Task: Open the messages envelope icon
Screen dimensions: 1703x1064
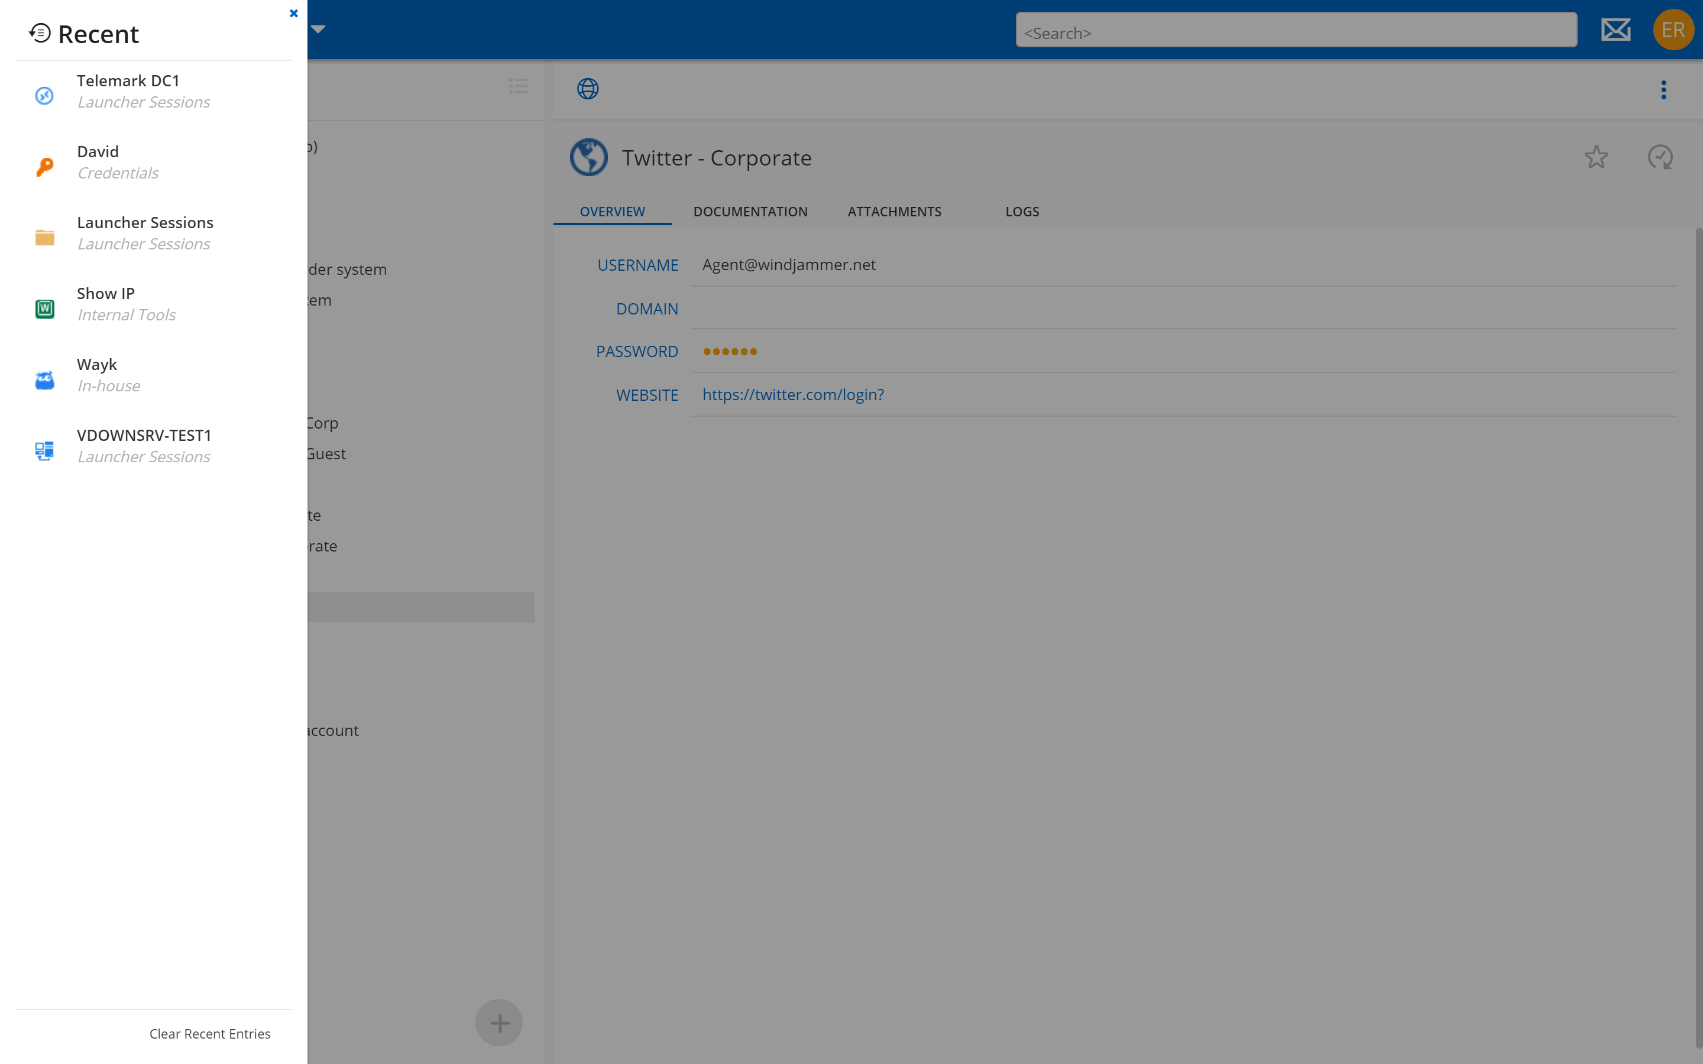Action: [1615, 30]
